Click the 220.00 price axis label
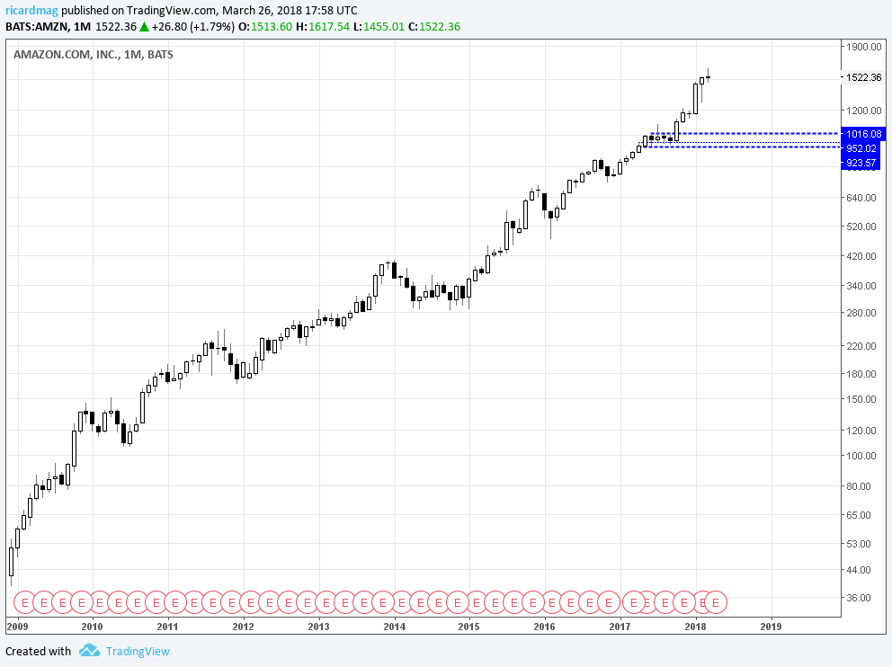Viewport: 892px width, 667px height. pyautogui.click(x=861, y=346)
